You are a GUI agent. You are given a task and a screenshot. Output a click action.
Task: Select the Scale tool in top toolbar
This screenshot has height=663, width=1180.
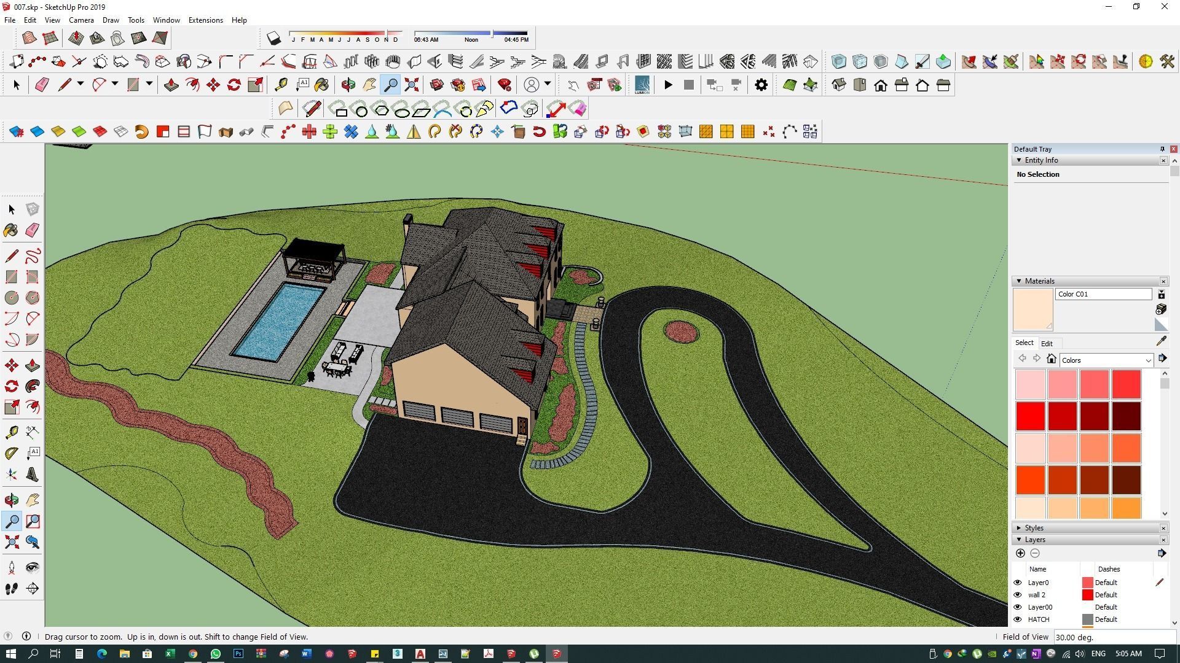[x=255, y=85]
